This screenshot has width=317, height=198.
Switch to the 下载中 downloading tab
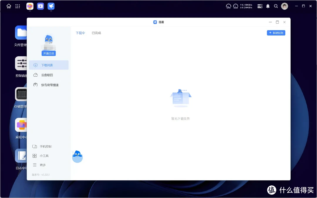(x=80, y=33)
